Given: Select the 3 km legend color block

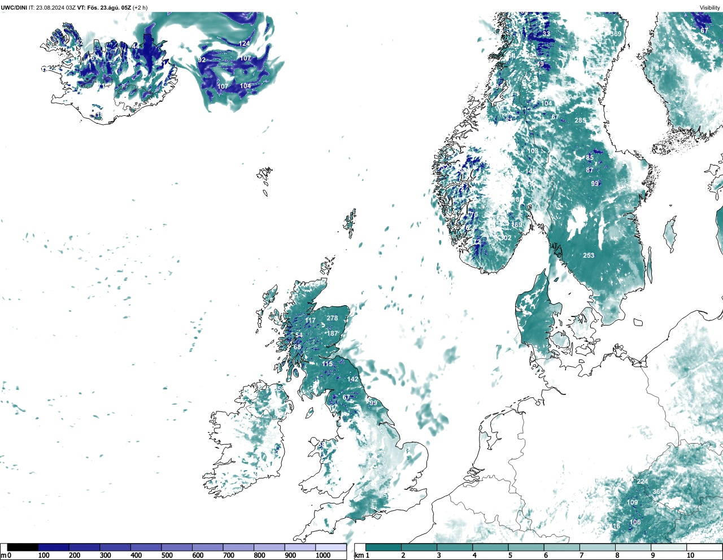Looking at the screenshot, I should [x=455, y=547].
